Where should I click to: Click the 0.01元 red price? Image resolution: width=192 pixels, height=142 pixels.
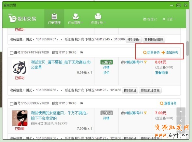(x=161, y=62)
